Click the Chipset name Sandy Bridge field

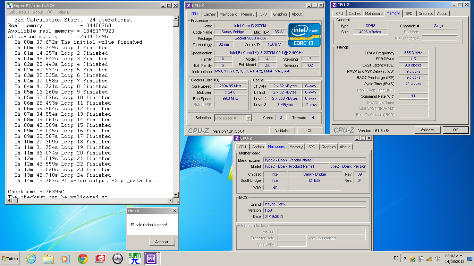315,174
